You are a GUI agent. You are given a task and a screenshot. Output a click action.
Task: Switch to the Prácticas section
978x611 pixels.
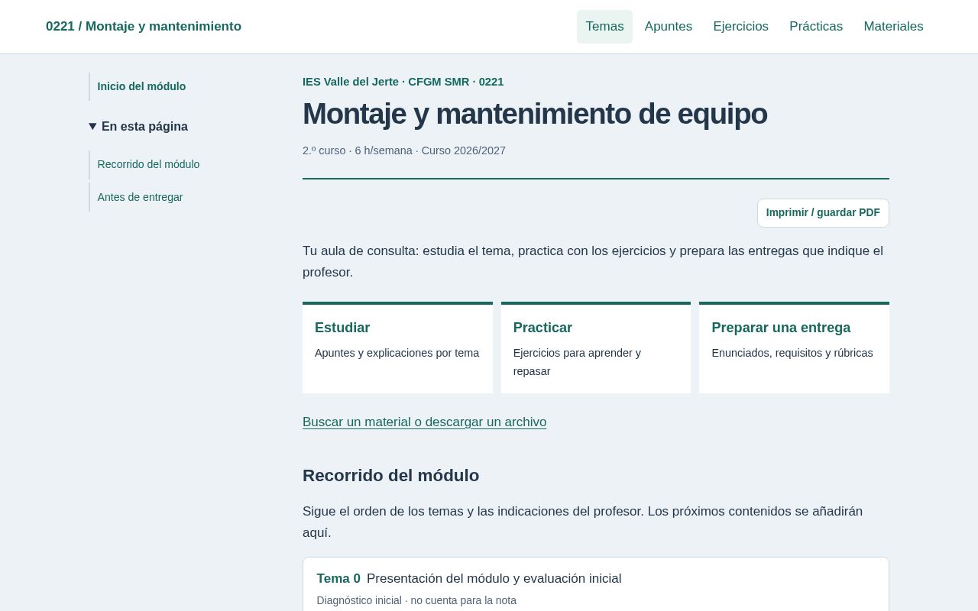tap(816, 27)
